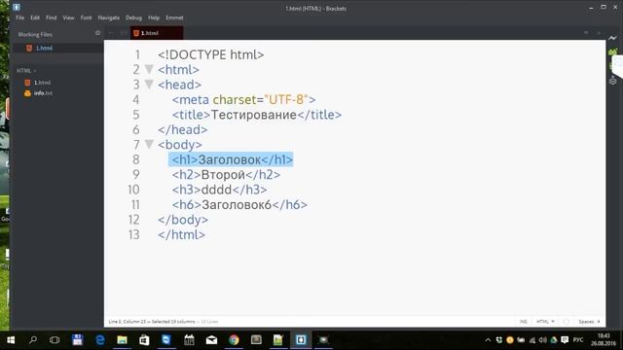Click the volume speaker tray icon
The height and width of the screenshot is (350, 623).
click(x=543, y=340)
